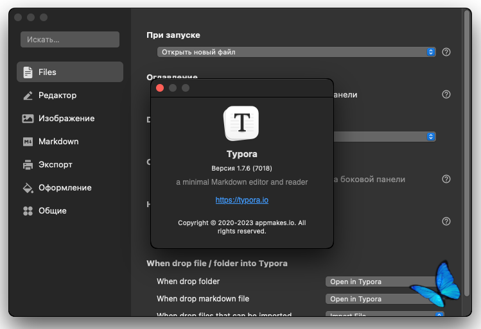Click the Версия 1.7.6 (7018) text
481x329 pixels.
coord(241,168)
